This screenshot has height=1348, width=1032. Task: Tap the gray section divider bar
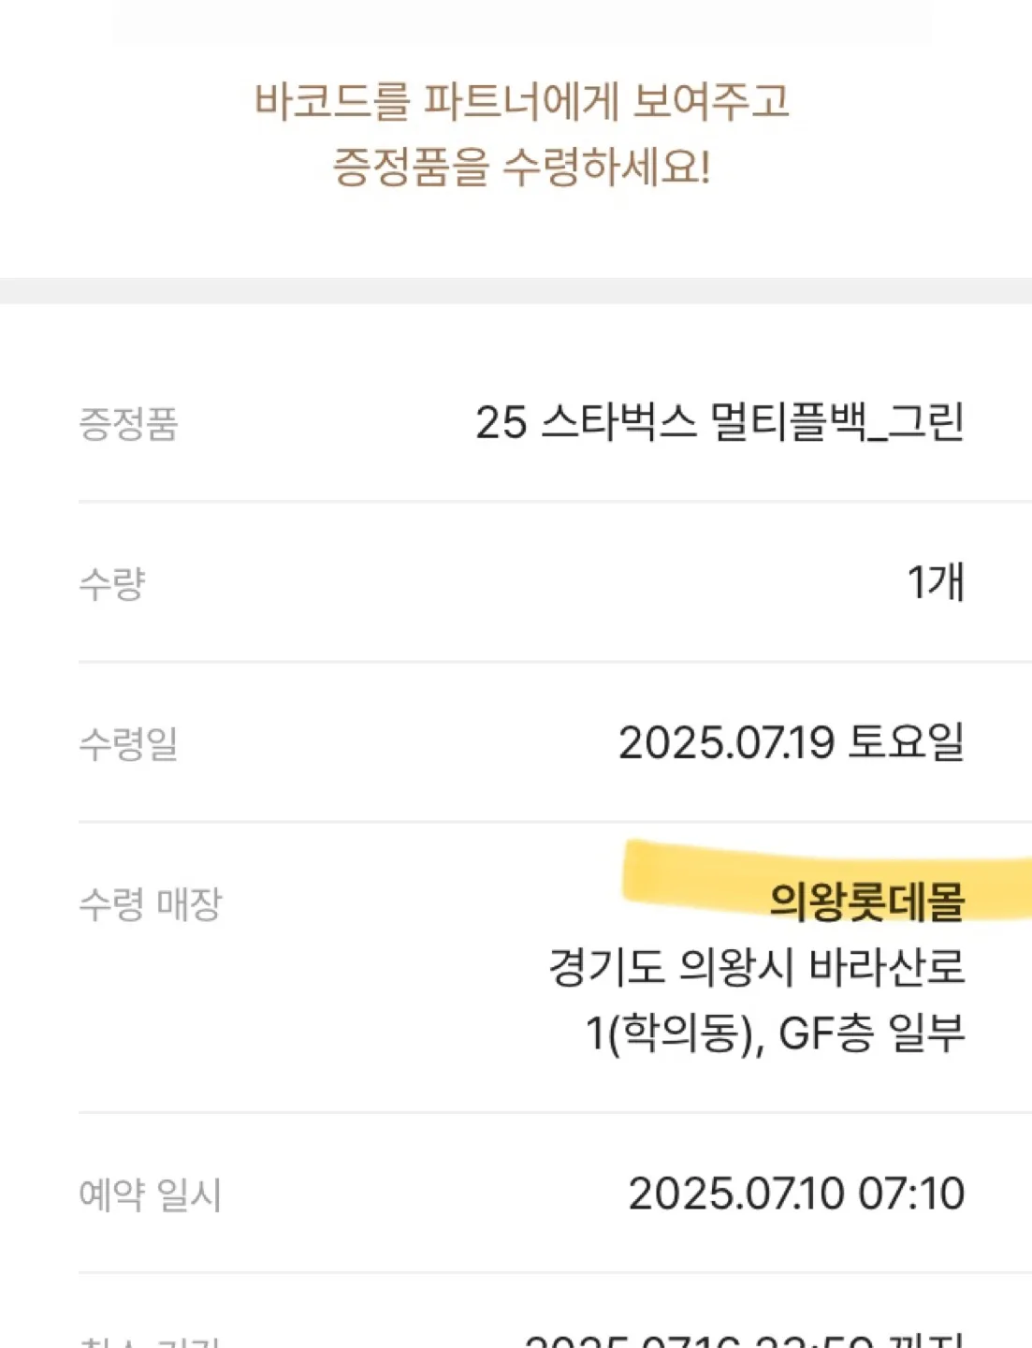(x=516, y=290)
